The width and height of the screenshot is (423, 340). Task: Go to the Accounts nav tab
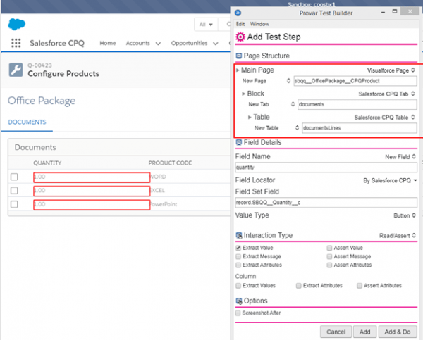138,43
